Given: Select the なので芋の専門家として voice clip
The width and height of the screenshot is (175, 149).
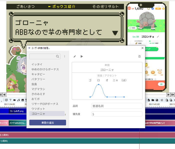Looking at the screenshot, I should [x=160, y=123].
